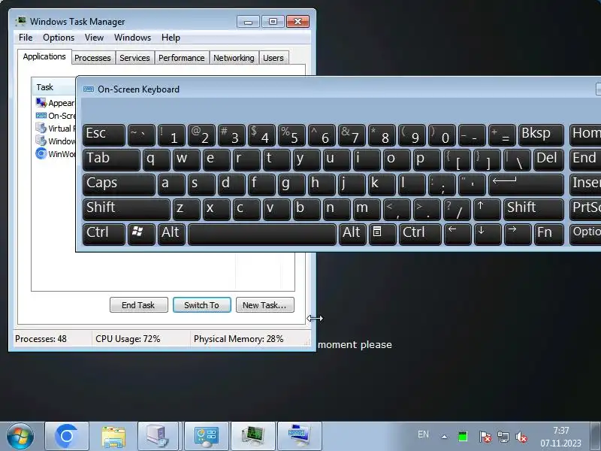Toggle the left Shift key on keyboard
This screenshot has height=451, width=601.
pyautogui.click(x=126, y=210)
